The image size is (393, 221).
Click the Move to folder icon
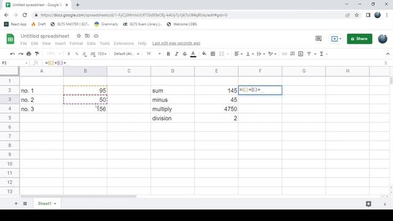pos(87,36)
